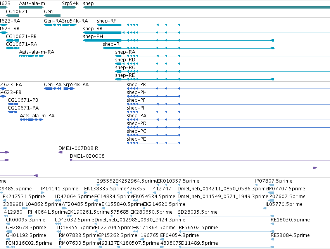Select EST RE53084.5prime
Image resolution: width=330 pixels, height=249 pixels.
tap(290, 236)
